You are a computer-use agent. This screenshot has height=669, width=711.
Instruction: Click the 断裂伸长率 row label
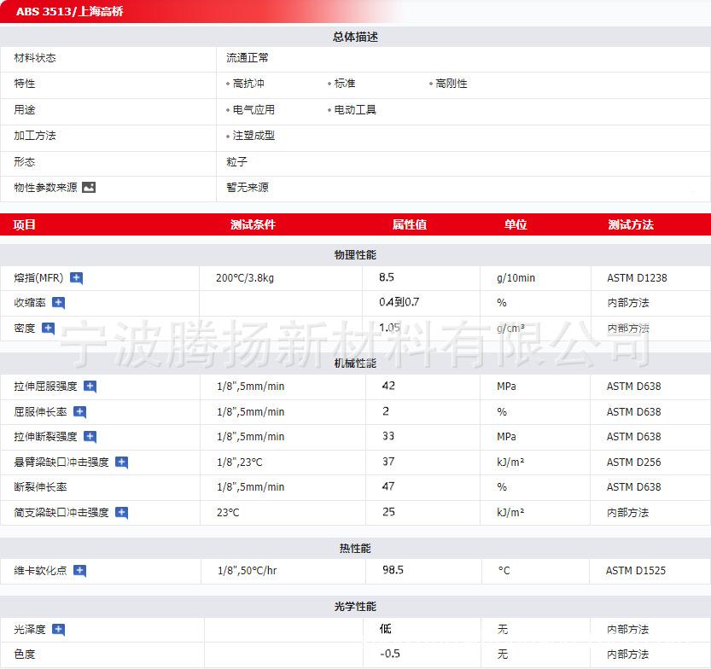point(40,486)
